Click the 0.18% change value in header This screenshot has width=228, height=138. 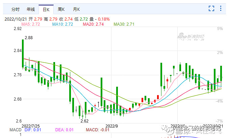(104, 19)
